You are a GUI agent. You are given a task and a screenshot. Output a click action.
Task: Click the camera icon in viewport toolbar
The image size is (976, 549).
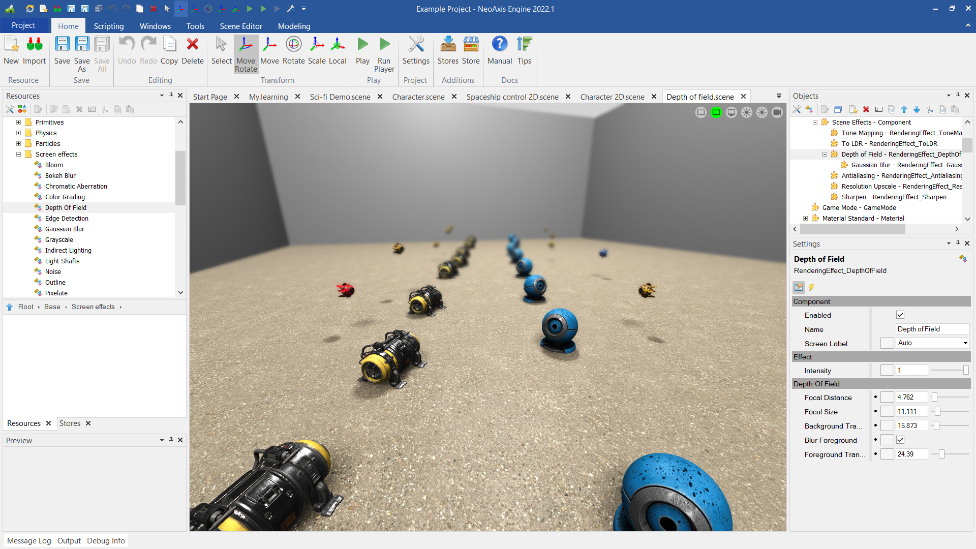777,112
